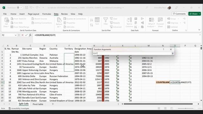
Task: Open Recent Sources
Action: 39,19
